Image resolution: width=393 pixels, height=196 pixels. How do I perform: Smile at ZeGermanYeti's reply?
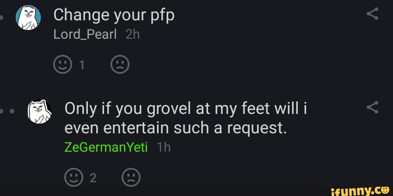point(74,177)
